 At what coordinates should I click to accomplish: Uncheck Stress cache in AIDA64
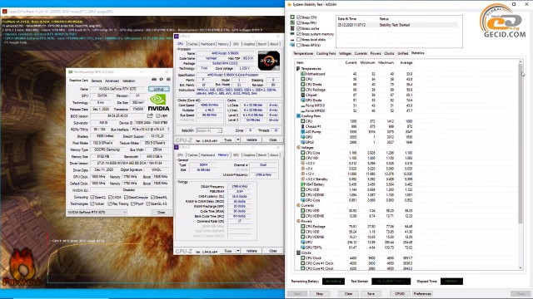[298, 28]
